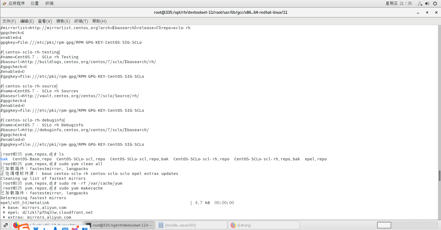441x230 pixels.
Task: Click 'CentOS-SCLo-scl.repo.bak' in the ls output
Action: [x=139, y=159]
